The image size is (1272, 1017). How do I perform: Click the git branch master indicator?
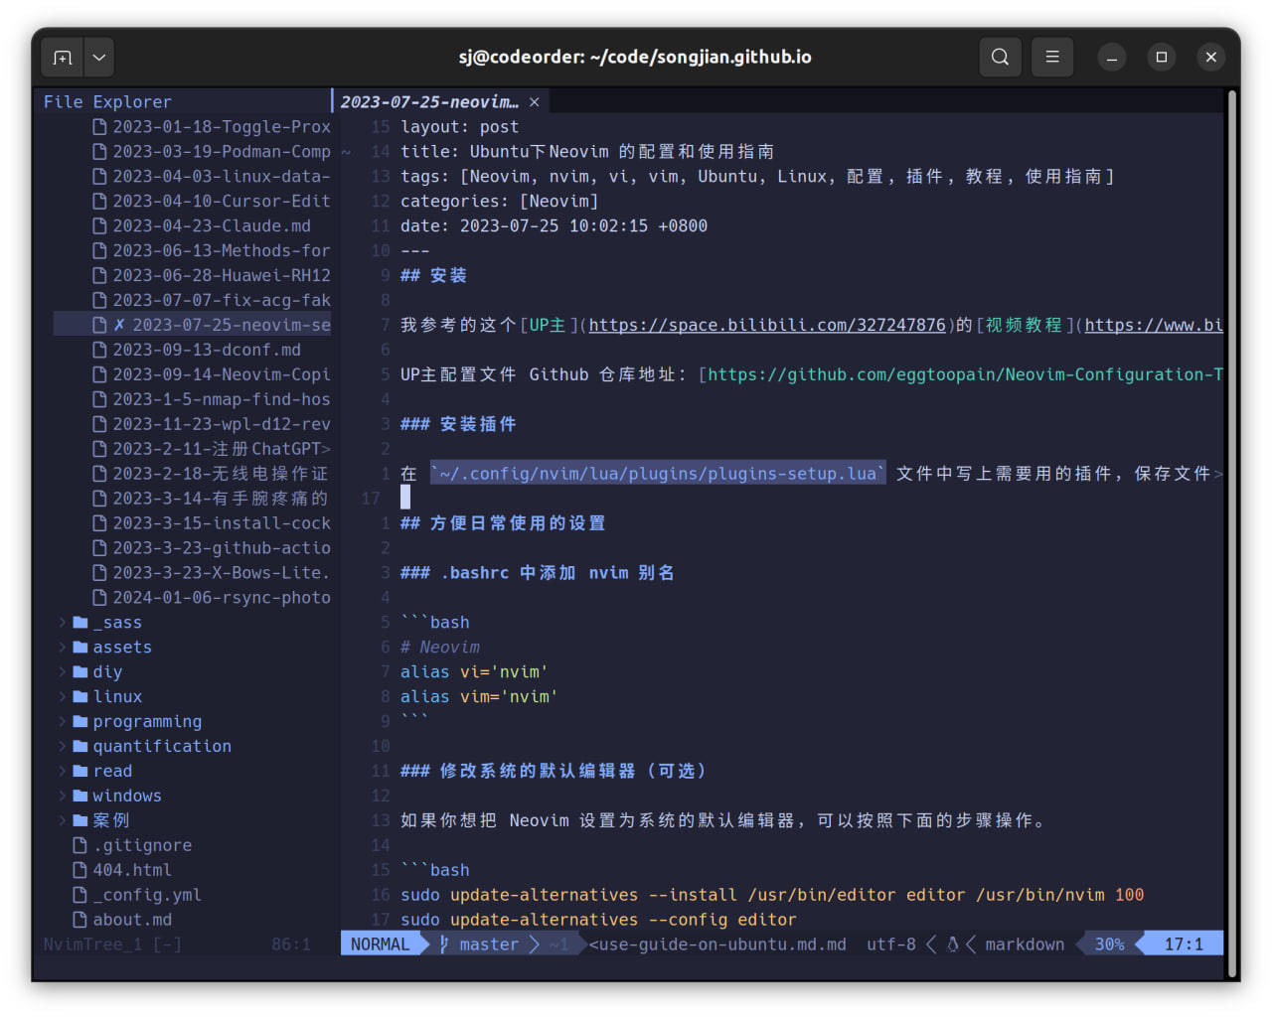point(487,944)
